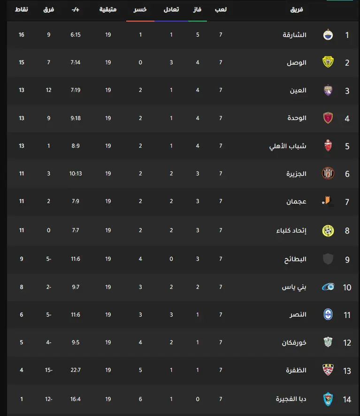Screen dimensions: 360x416
Task: Open the خورفكان team name link
Action: click(x=294, y=342)
